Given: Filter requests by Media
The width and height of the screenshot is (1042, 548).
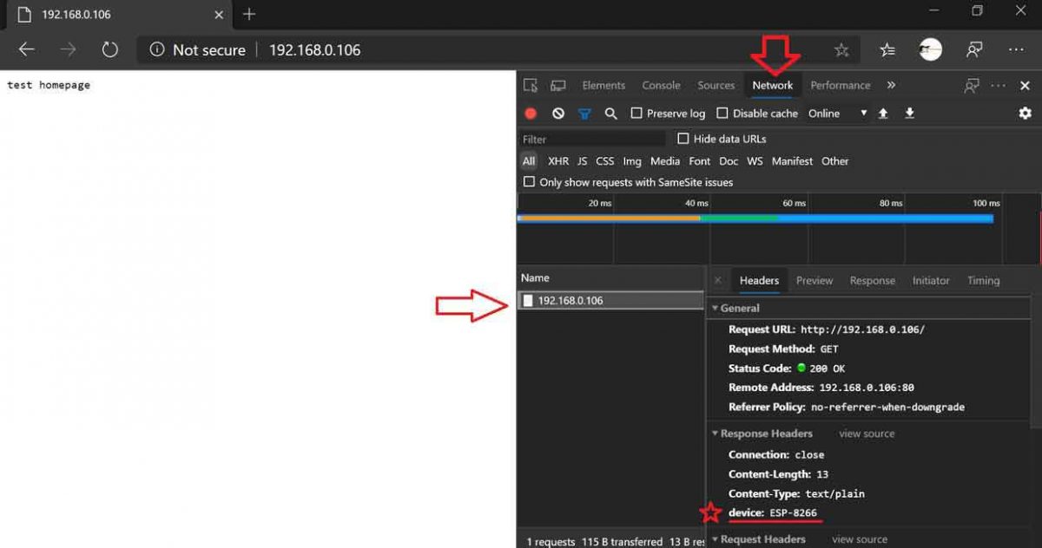Looking at the screenshot, I should pos(665,161).
